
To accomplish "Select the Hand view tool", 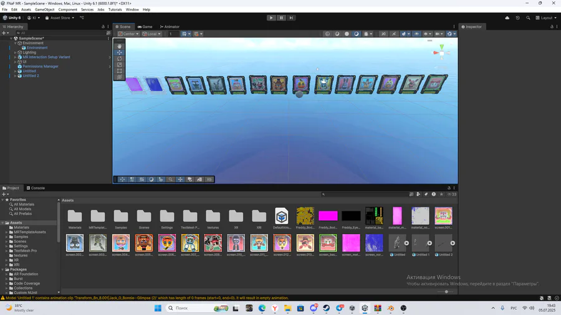I will (120, 46).
